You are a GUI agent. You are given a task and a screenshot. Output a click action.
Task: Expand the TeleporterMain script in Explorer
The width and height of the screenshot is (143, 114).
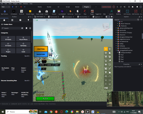coord(118,52)
